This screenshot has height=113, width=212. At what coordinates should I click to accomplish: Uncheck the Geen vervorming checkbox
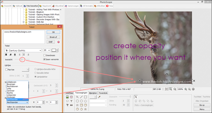tap(44, 59)
